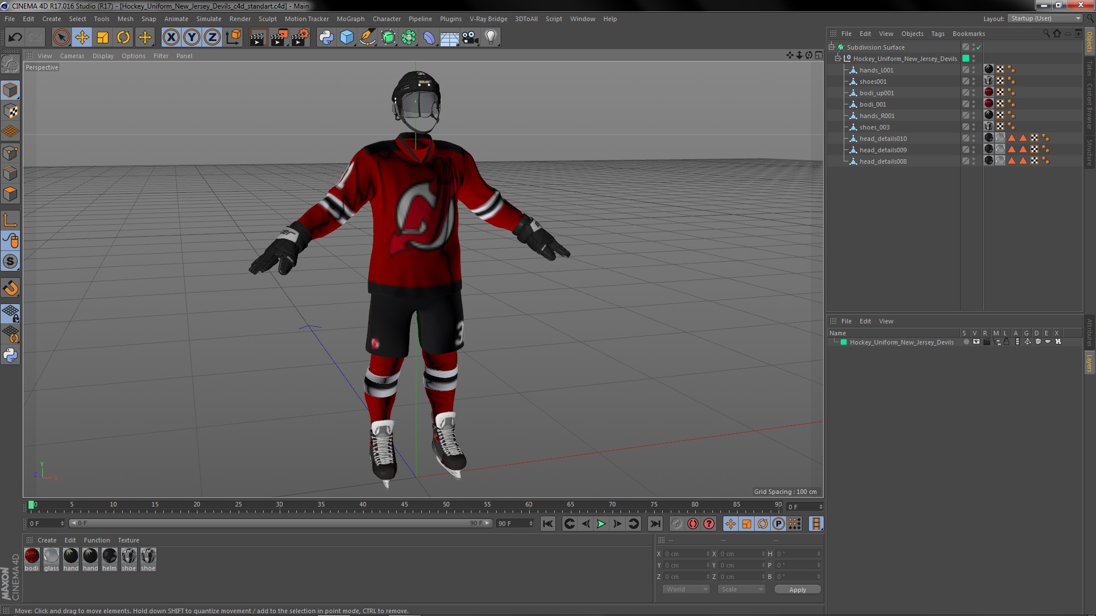Screen dimensions: 1096x616
Task: Open Edit Render Settings icon
Action: point(300,38)
